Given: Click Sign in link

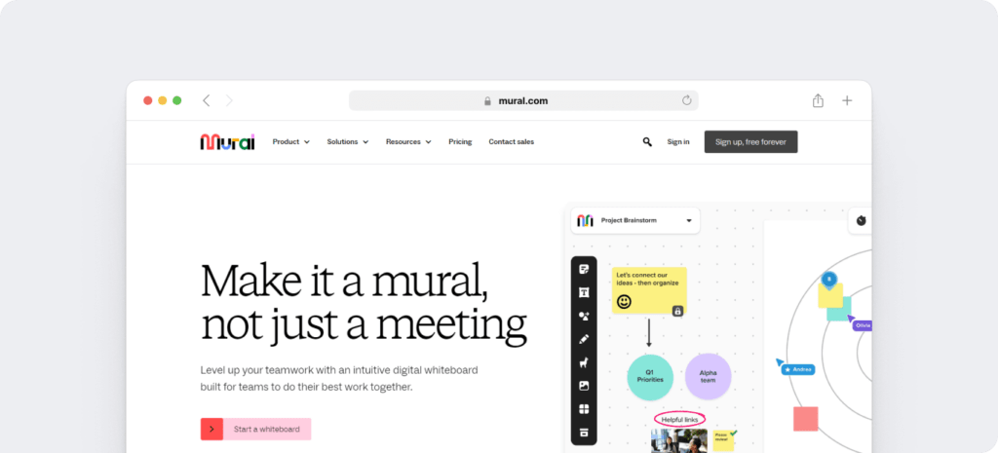Looking at the screenshot, I should [678, 142].
